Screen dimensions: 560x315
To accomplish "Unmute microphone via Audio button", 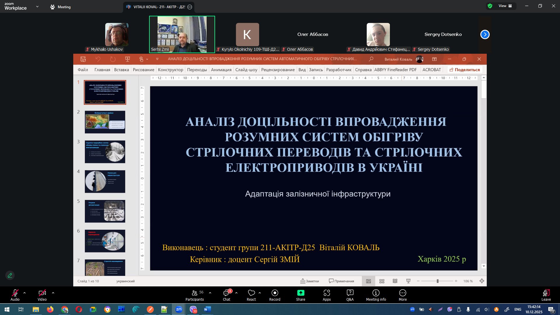I will pos(15,295).
